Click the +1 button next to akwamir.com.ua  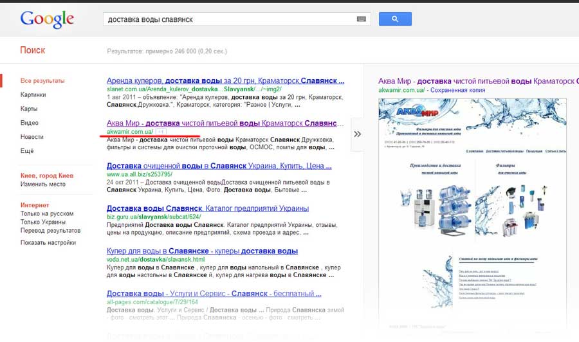coord(161,132)
